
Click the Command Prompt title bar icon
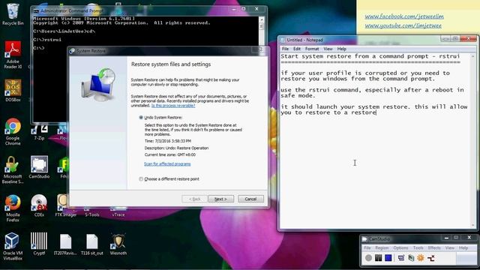click(36, 11)
